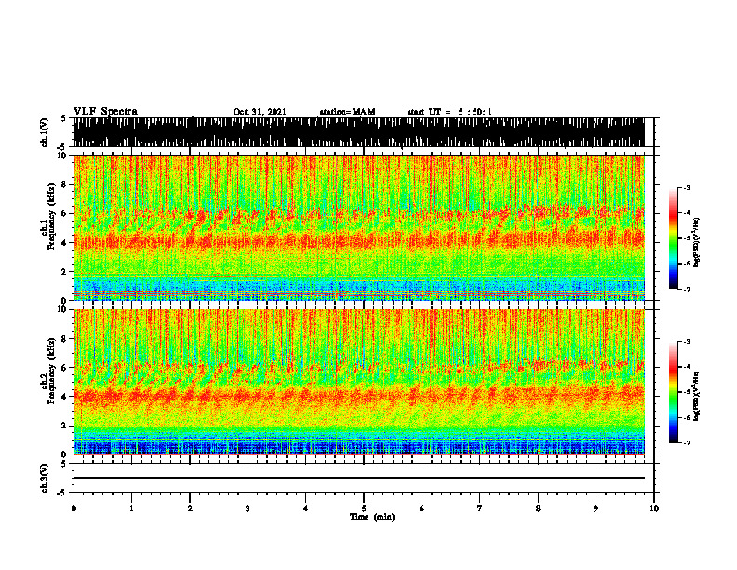The height and width of the screenshot is (570, 737).
Task: Click time axis tick label "4"
Action: 306,509
